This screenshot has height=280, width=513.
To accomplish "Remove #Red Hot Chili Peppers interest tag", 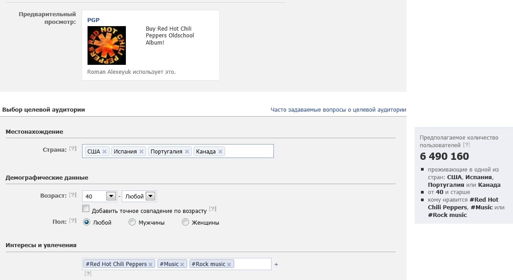I will click(x=151, y=264).
